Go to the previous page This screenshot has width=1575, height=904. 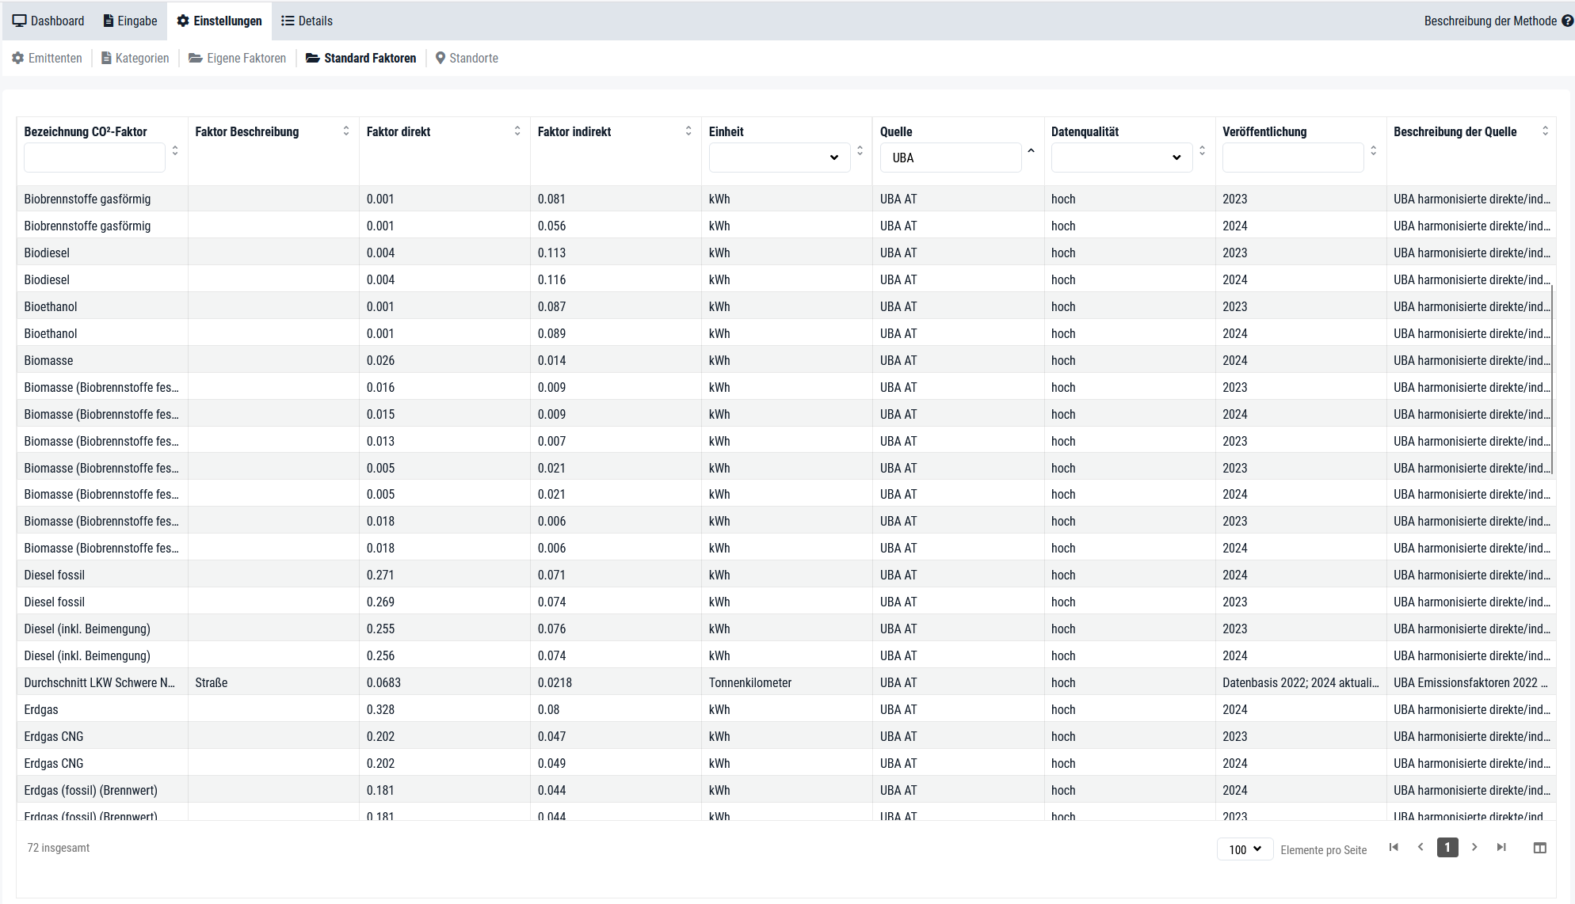click(x=1421, y=847)
